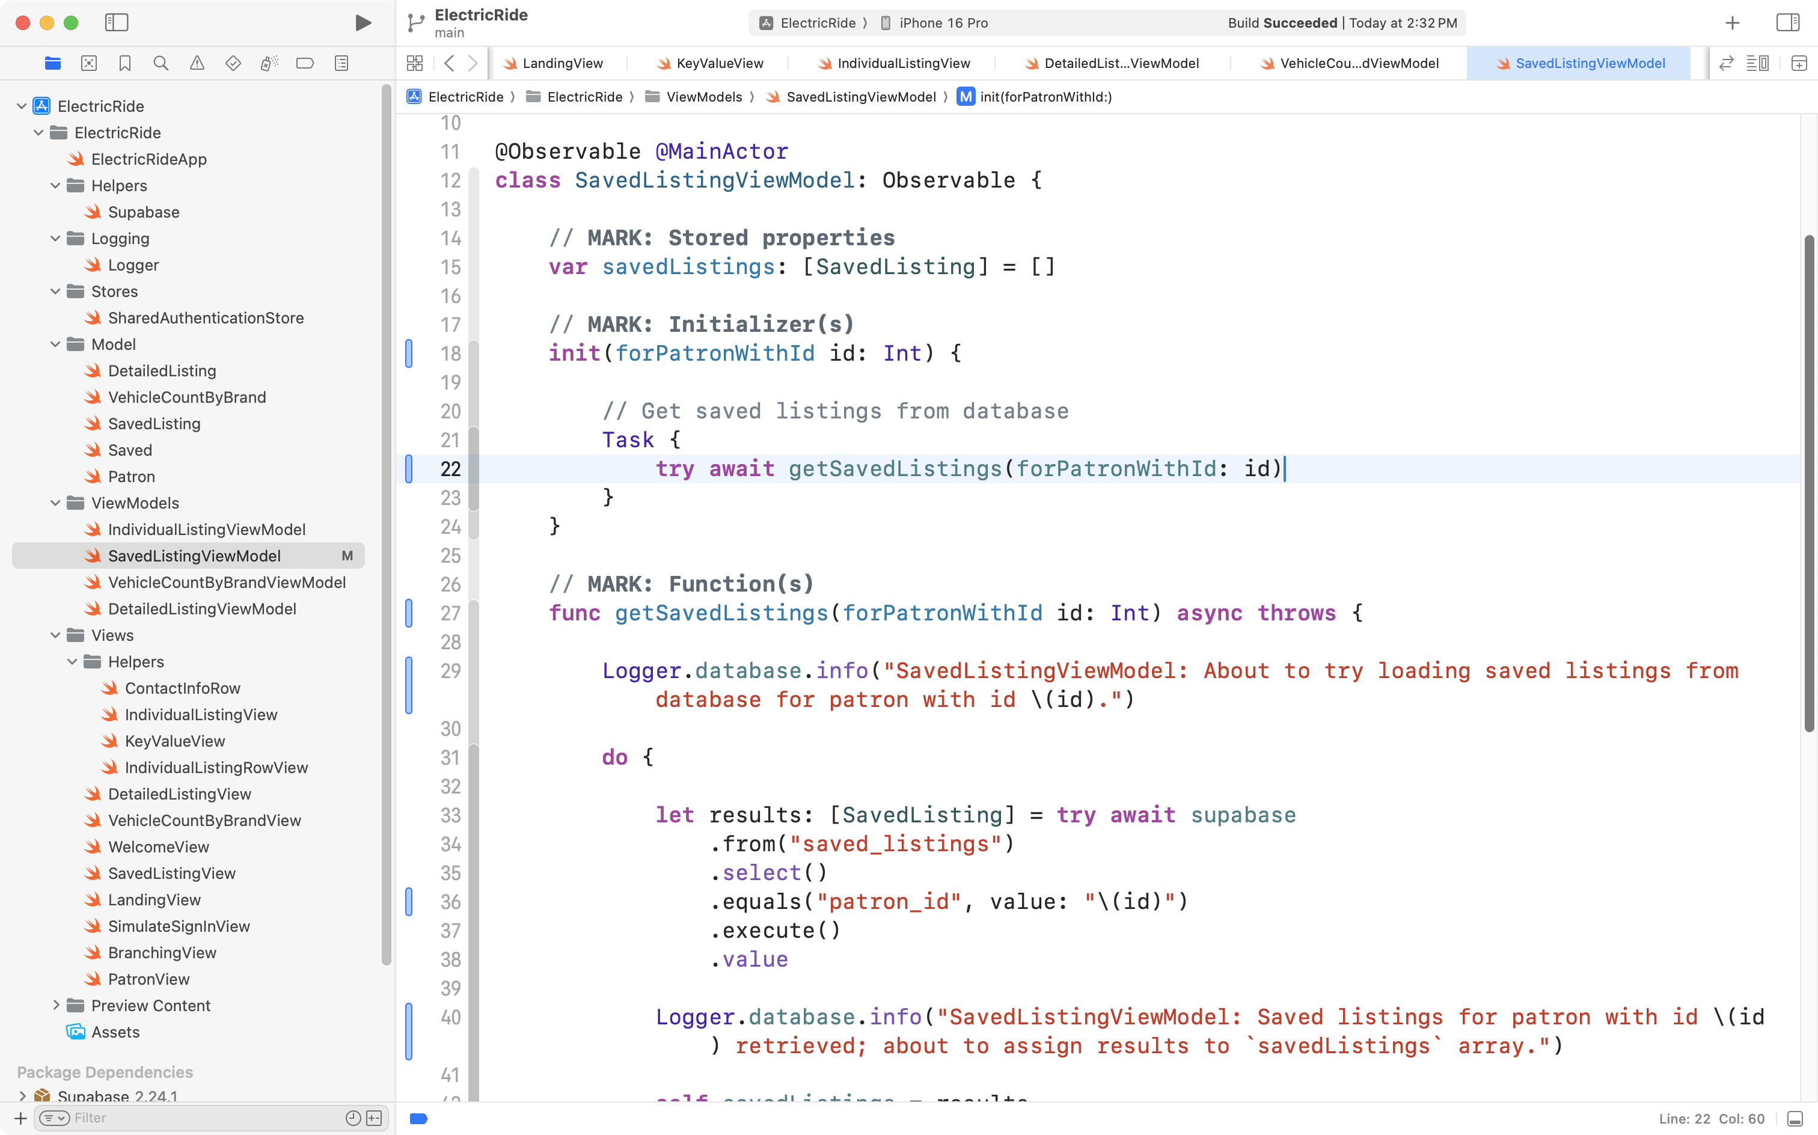The image size is (1818, 1135).
Task: Switch to the IndividualListingView tab
Action: (903, 64)
